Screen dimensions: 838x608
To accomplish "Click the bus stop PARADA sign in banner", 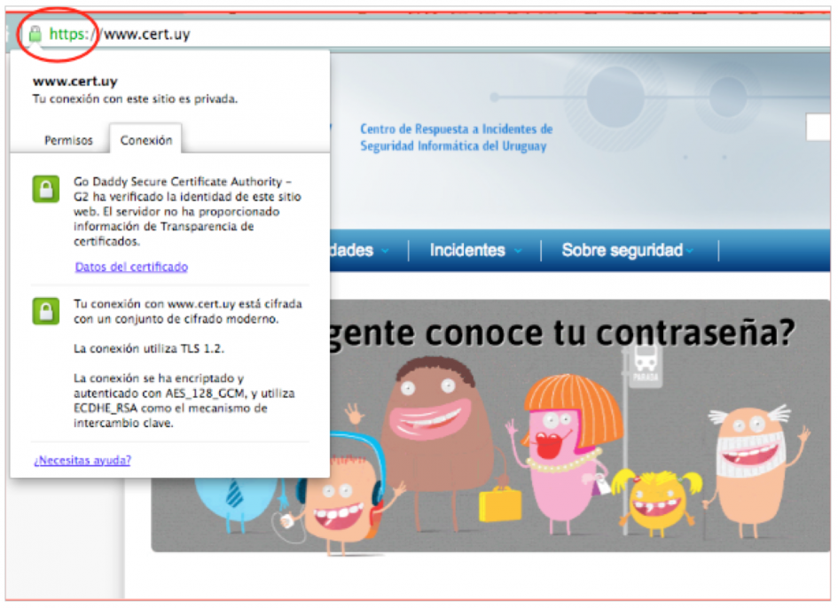I will coord(646,365).
